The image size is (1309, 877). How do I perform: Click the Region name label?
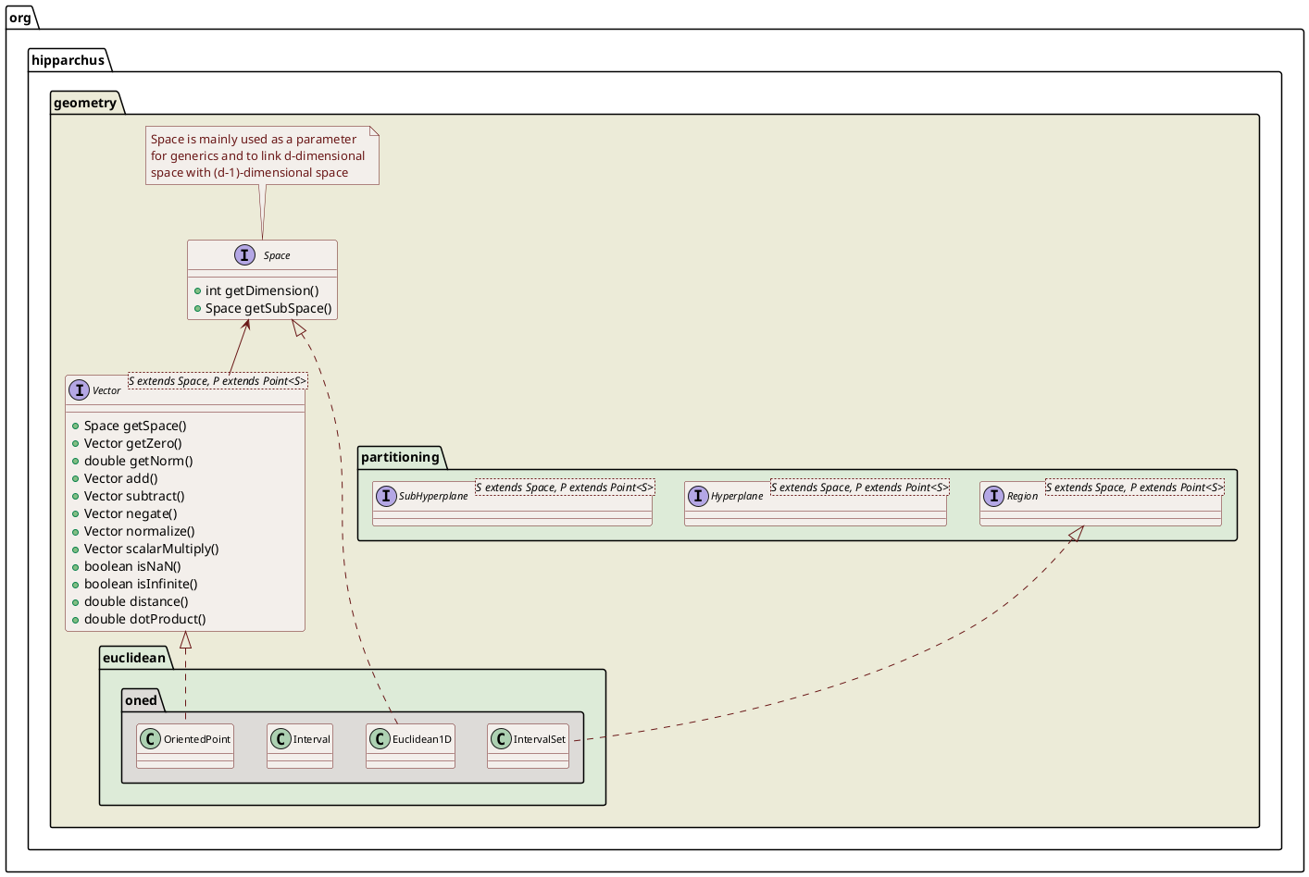click(x=1023, y=497)
